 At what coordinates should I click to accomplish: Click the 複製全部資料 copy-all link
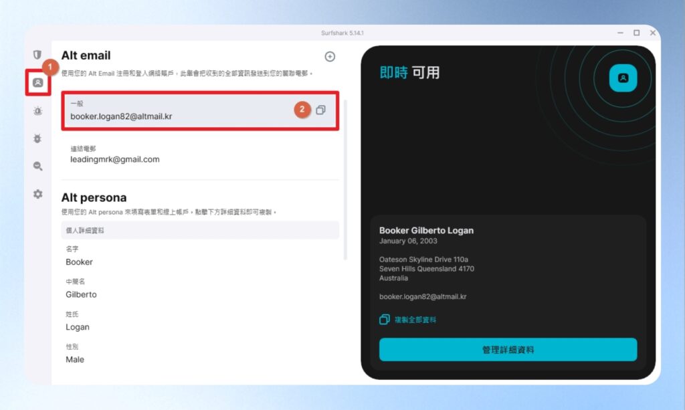[x=407, y=320]
